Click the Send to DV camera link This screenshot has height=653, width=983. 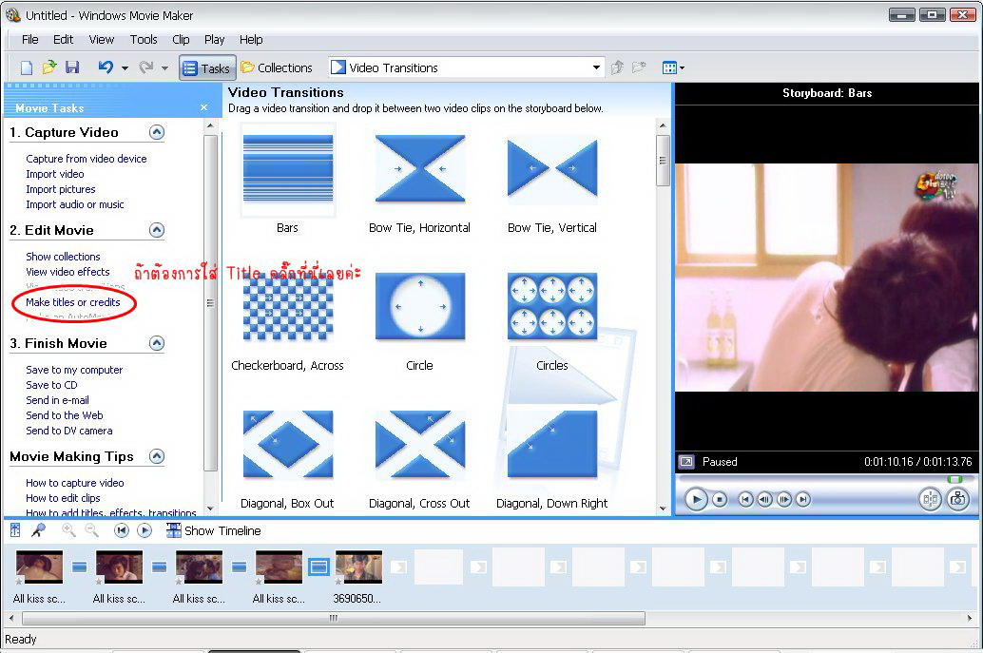[x=69, y=431]
